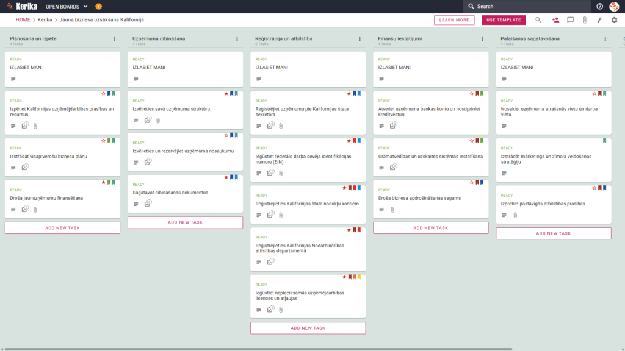Go to Kerika breadcrumb

(x=45, y=20)
